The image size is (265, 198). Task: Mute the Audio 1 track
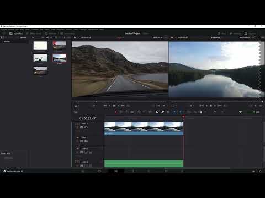(91, 152)
